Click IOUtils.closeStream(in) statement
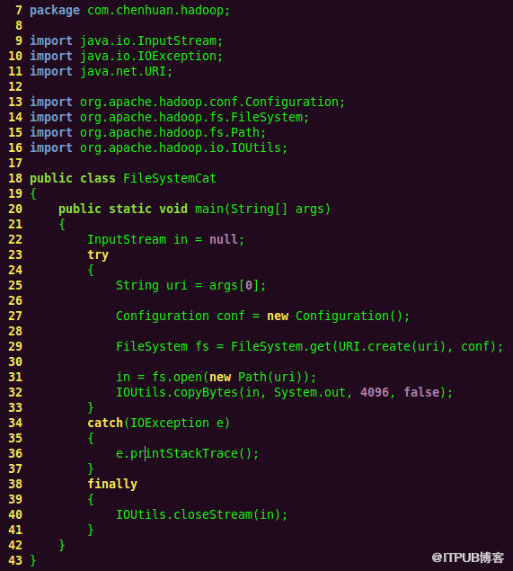Screen dimensions: 513x571 pyautogui.click(x=202, y=515)
